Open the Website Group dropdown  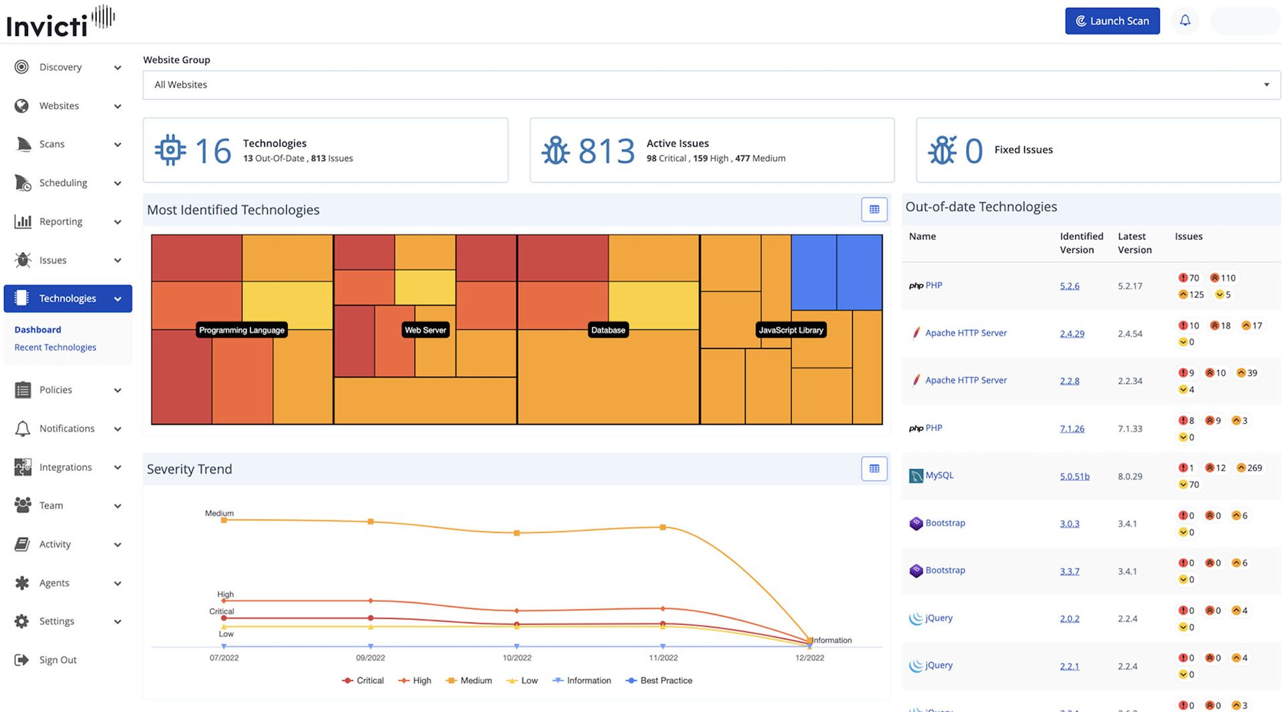(712, 85)
